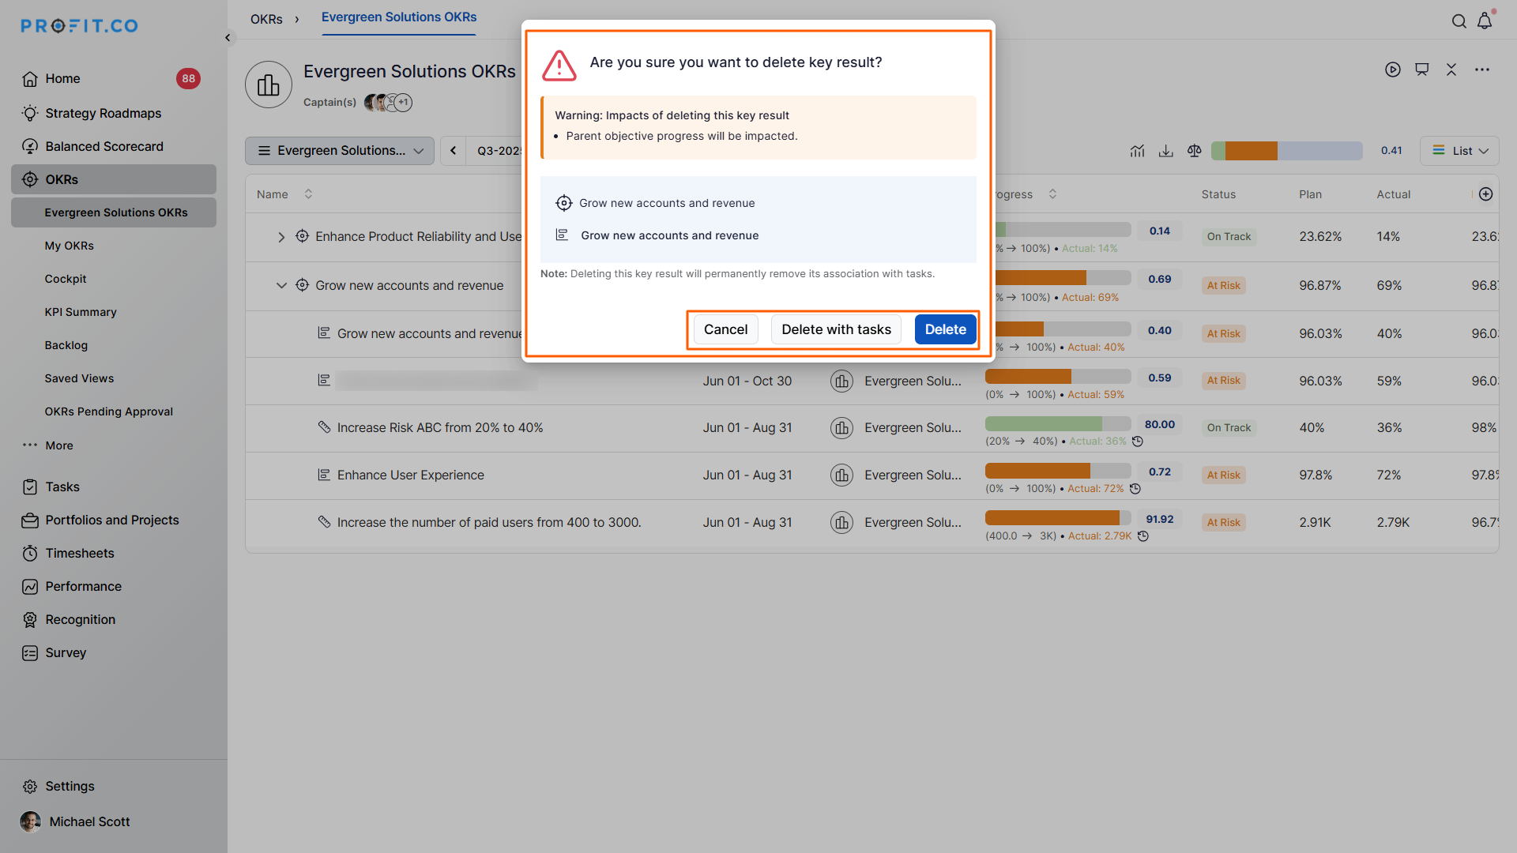Image resolution: width=1517 pixels, height=853 pixels.
Task: Open Evergreen Solutions department dropdown
Action: (340, 151)
